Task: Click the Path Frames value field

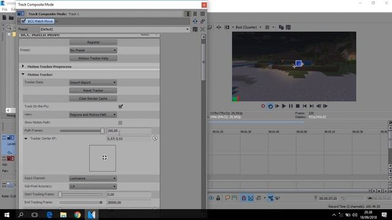Action: tap(129, 131)
